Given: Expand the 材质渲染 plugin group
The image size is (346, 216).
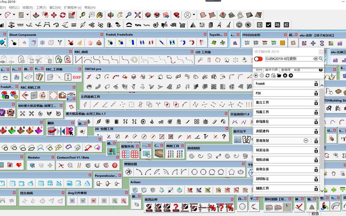Looking at the screenshot, I should [316, 150].
